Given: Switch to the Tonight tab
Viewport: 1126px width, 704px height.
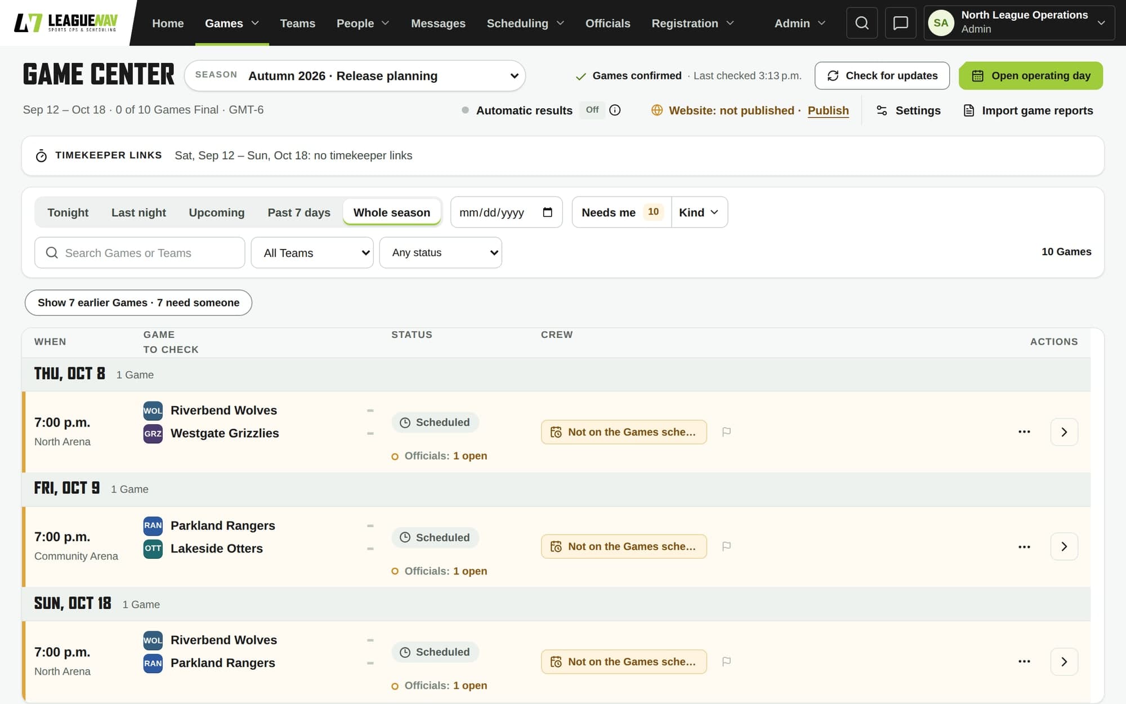Looking at the screenshot, I should (68, 212).
